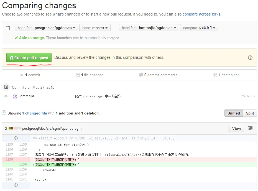258x191 pixels.
Task: Click the contributor organization icon
Action: click(x=215, y=75)
